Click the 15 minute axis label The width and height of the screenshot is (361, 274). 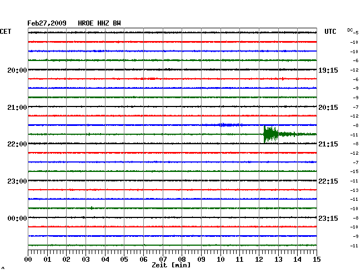point(317,260)
